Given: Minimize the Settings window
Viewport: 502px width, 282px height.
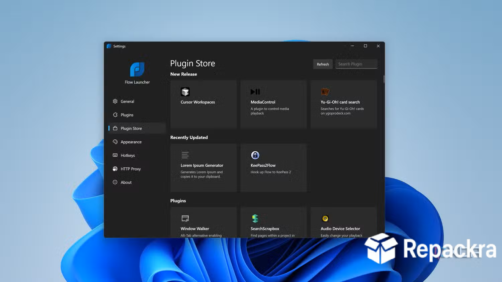Looking at the screenshot, I should 352,46.
